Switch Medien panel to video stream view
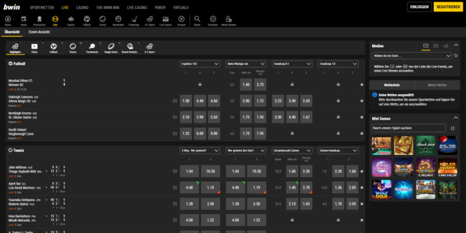Screen dimensions: 466x233 [426, 46]
